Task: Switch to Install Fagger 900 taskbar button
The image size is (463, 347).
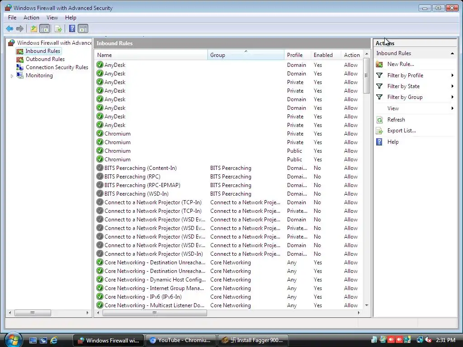Action: click(253, 340)
